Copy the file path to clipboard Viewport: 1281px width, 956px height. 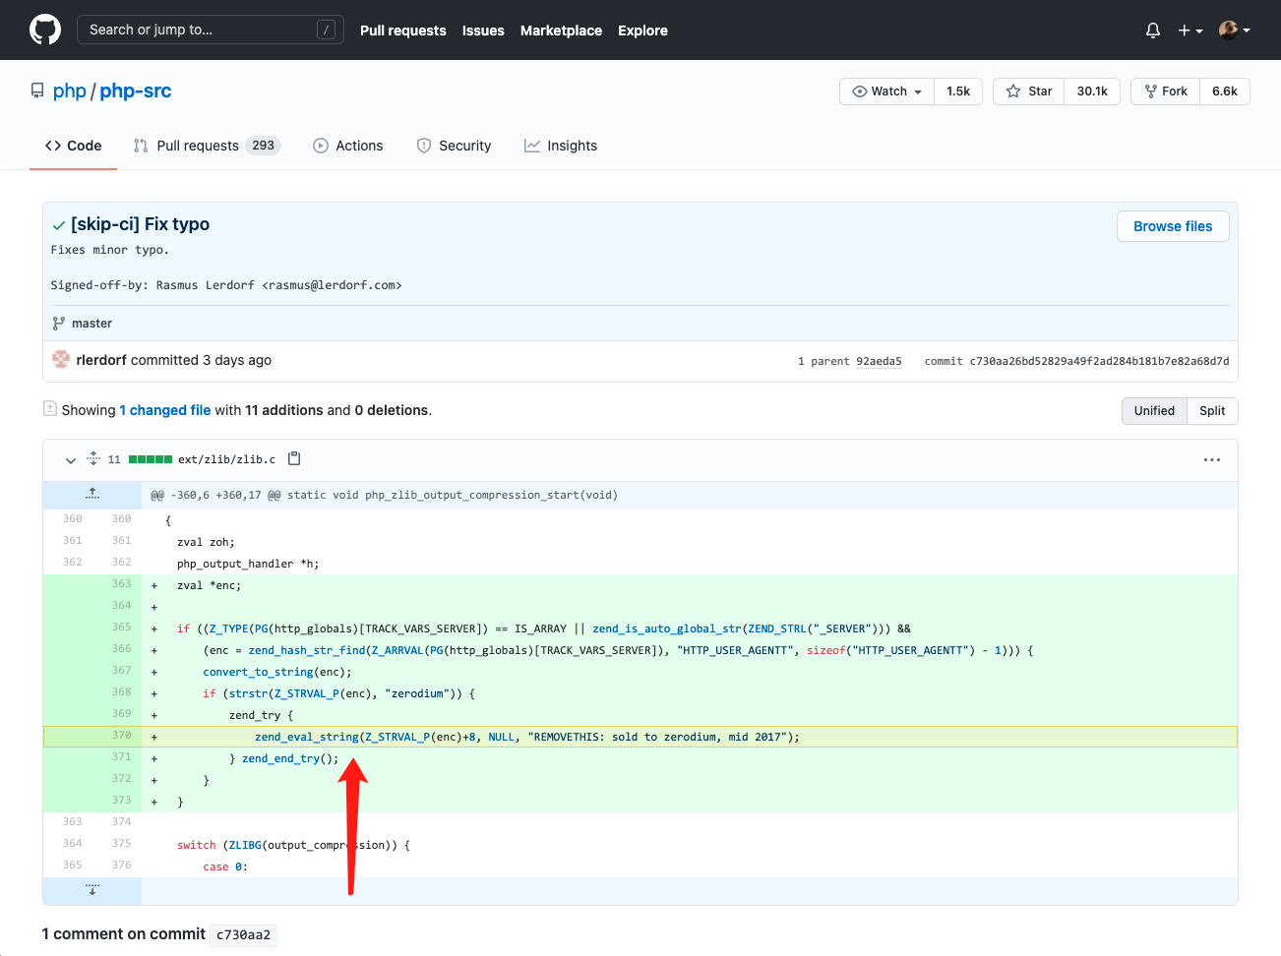294,458
